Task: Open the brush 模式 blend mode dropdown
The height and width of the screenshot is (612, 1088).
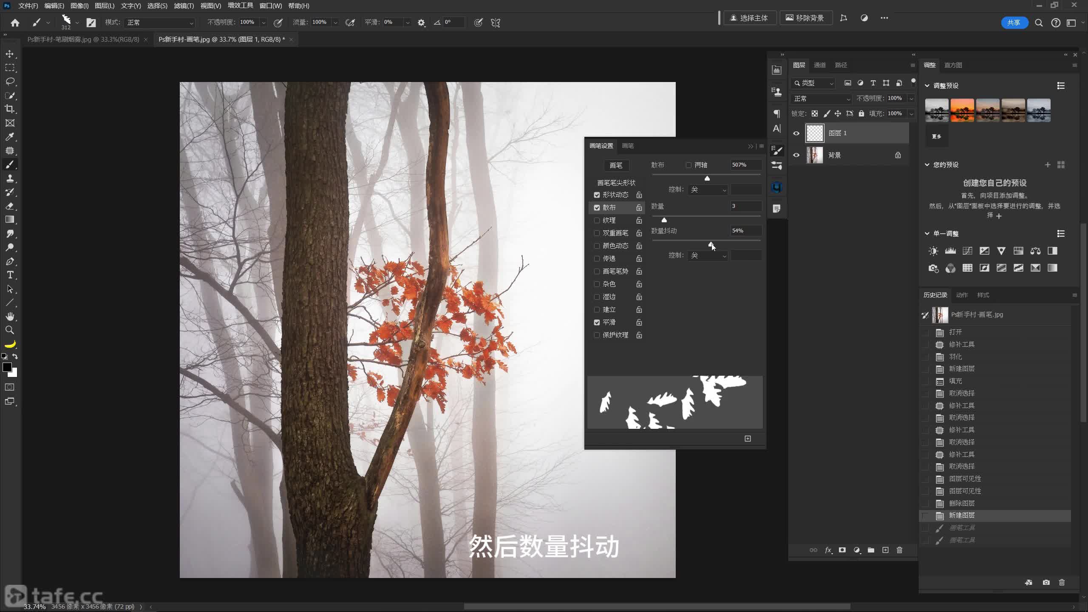Action: click(159, 23)
